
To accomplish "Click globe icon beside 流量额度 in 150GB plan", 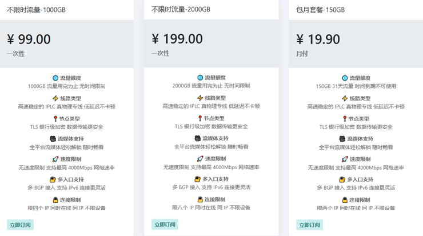I will [345, 78].
